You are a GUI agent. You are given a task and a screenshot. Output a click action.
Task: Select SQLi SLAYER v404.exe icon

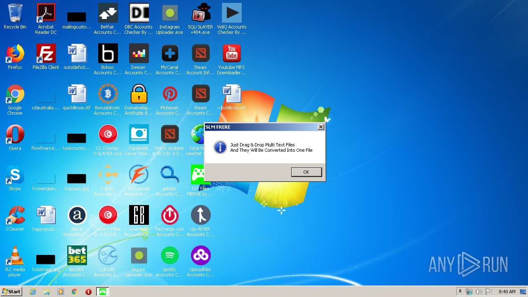[200, 19]
